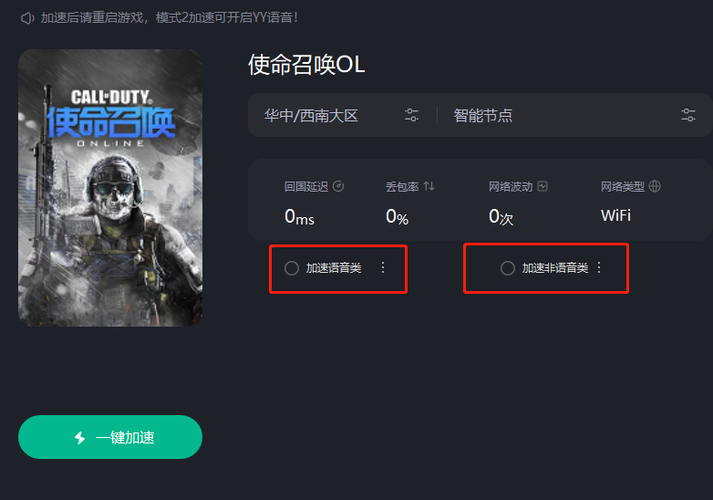Click the lightning bolt icon on 一键加速
Image resolution: width=713 pixels, height=500 pixels.
pos(80,438)
